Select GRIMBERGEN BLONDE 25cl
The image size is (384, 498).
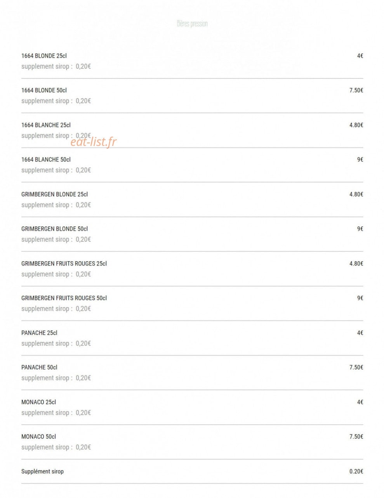click(x=54, y=194)
